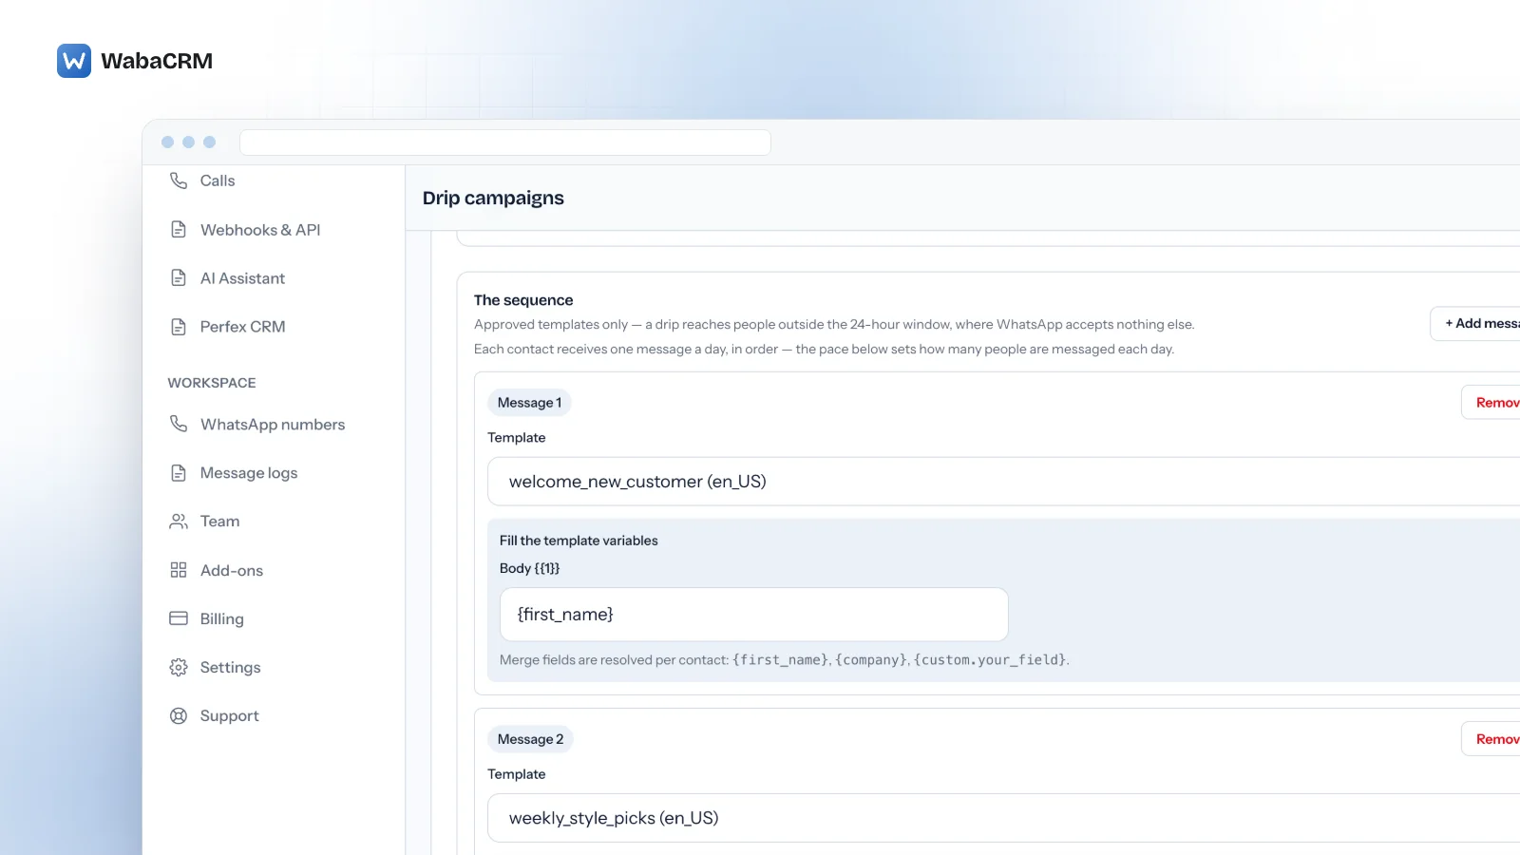Open Message 2 template dropdown weekly_style_picks
The height and width of the screenshot is (855, 1520).
click(1004, 818)
